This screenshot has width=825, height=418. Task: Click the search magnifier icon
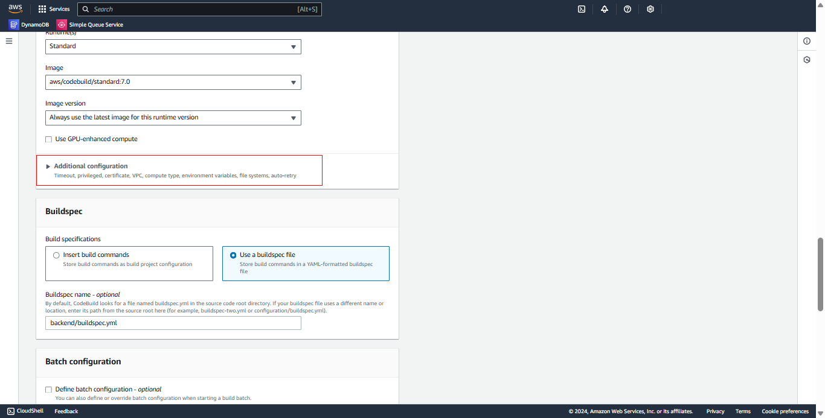coord(86,9)
